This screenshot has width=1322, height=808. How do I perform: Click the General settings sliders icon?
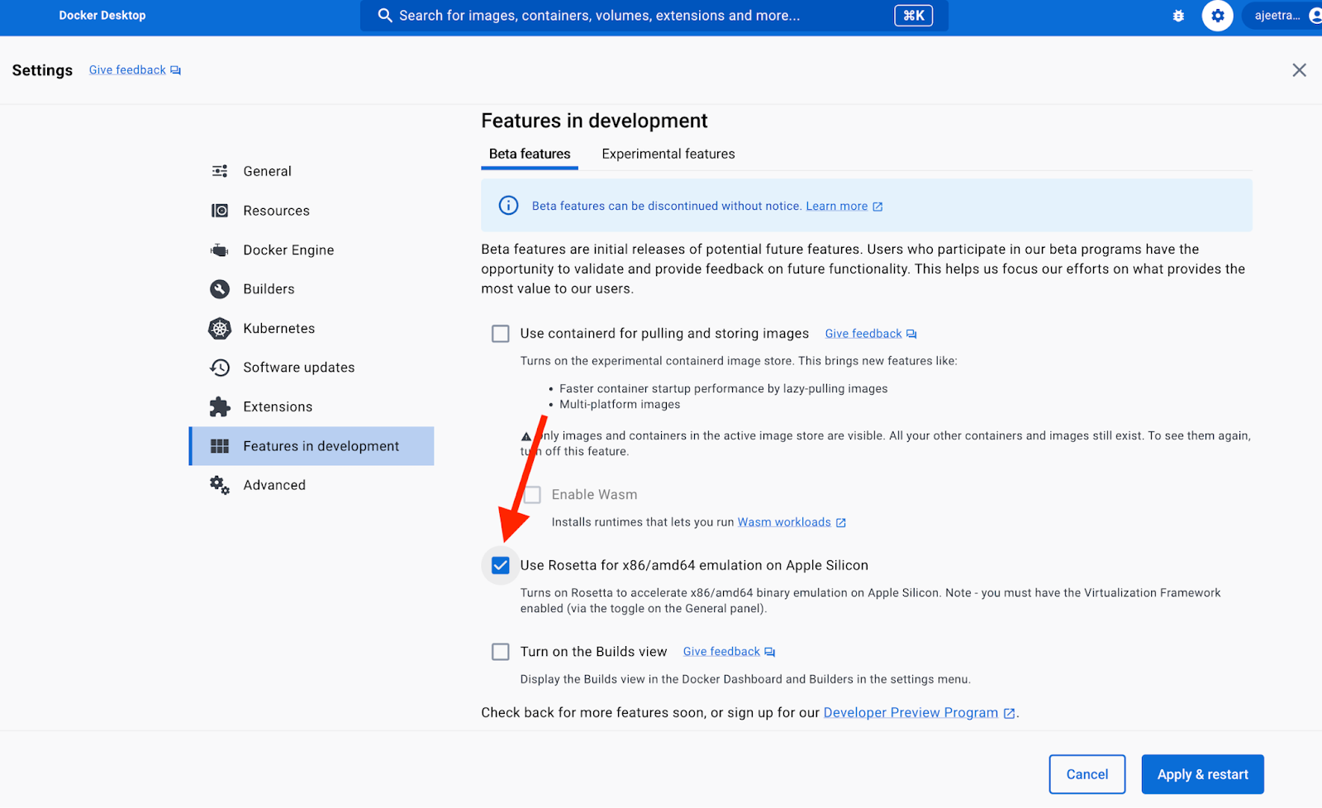click(220, 171)
